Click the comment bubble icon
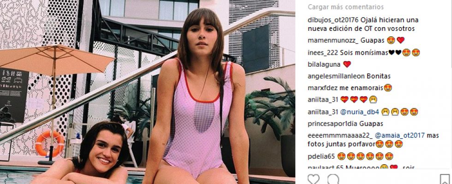Image resolution: width=452 pixels, height=184 pixels. click(333, 179)
